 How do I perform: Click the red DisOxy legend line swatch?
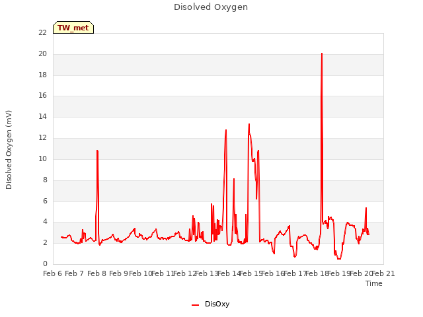pyautogui.click(x=196, y=305)
